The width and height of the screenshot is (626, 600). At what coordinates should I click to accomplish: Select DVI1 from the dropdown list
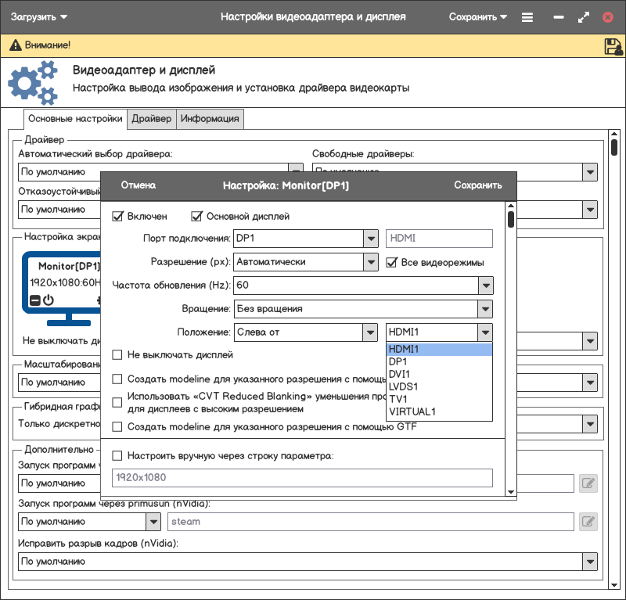(x=398, y=374)
